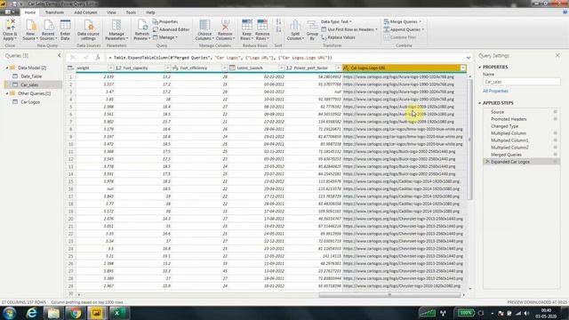
Task: Close the Query Settings pane
Action: point(557,55)
